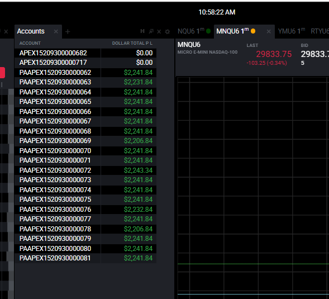Click the $0.00 P/L for account ending 0717

pos(144,63)
